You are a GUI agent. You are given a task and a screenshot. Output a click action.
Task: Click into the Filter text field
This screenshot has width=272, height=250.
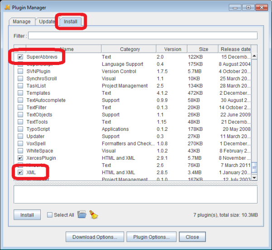[x=143, y=36]
